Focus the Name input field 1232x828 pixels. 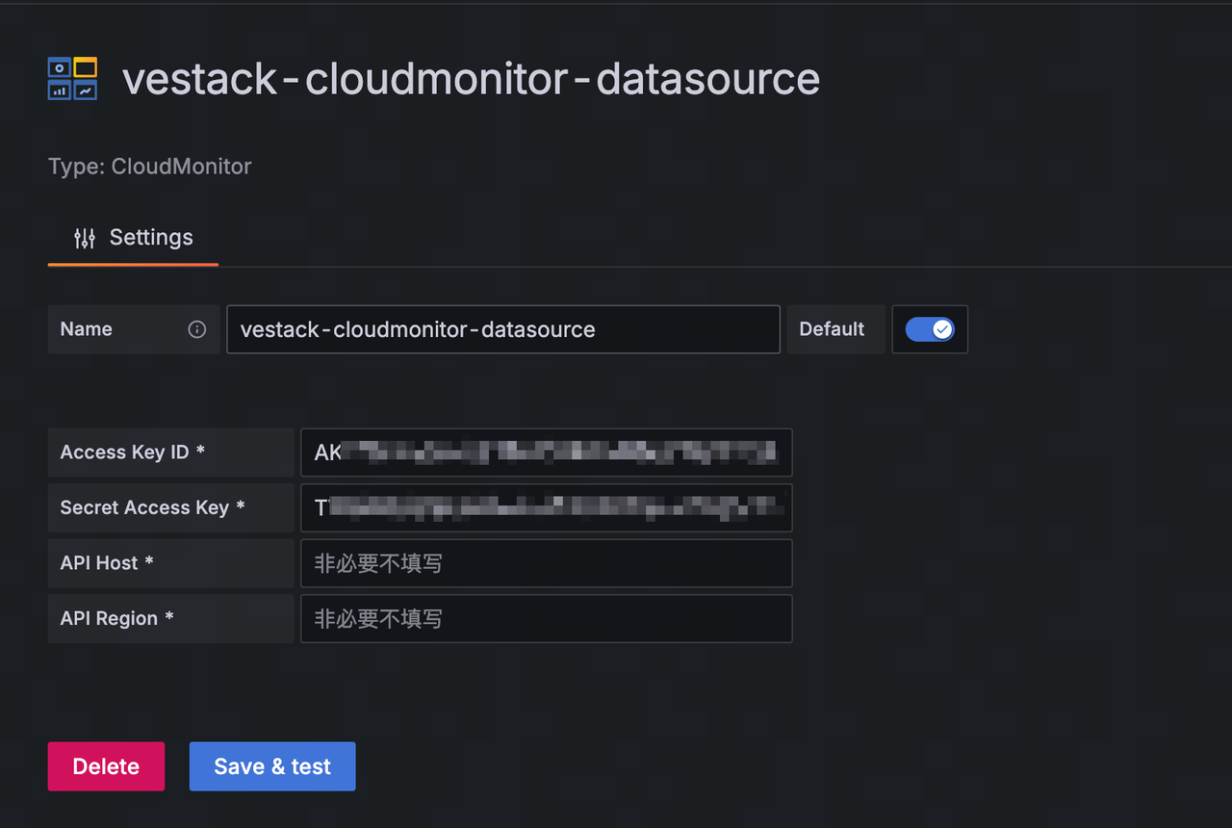pyautogui.click(x=503, y=329)
